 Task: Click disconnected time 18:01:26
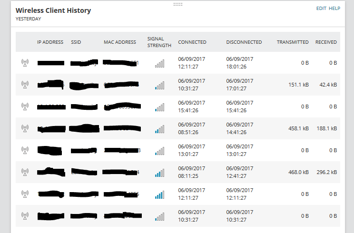(x=236, y=67)
